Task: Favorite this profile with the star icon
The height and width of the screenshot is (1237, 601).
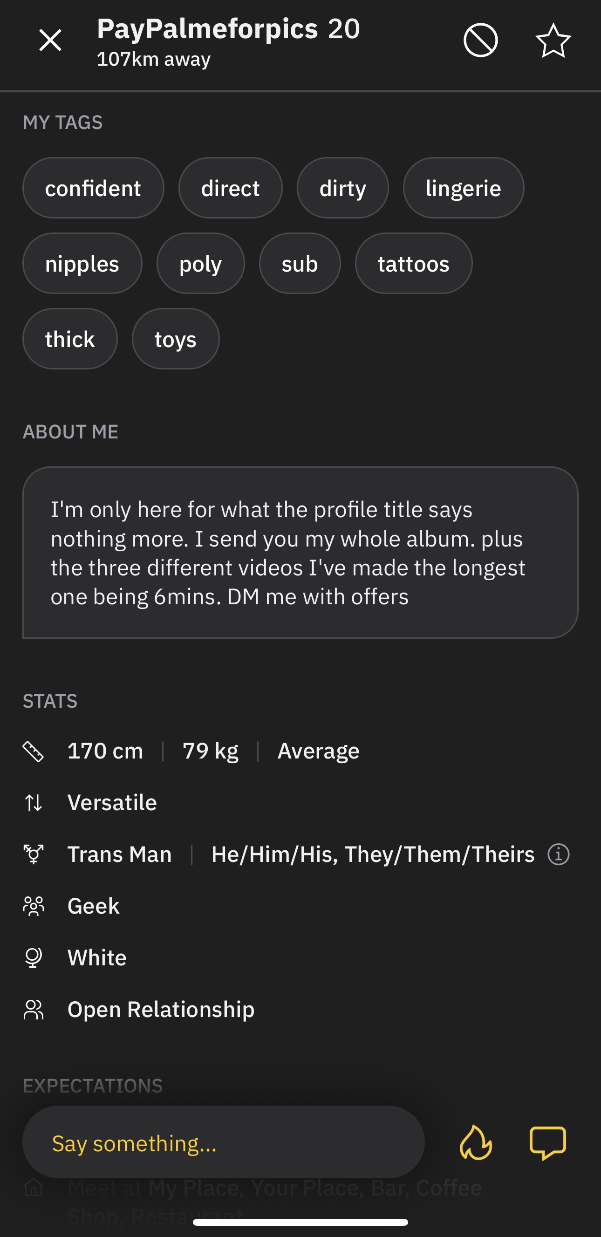Action: pyautogui.click(x=553, y=41)
